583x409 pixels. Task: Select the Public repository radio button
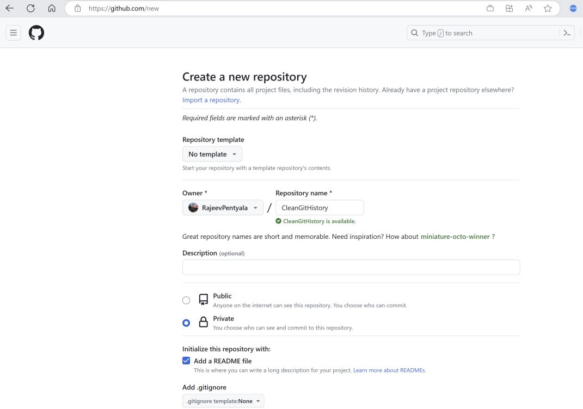(186, 300)
